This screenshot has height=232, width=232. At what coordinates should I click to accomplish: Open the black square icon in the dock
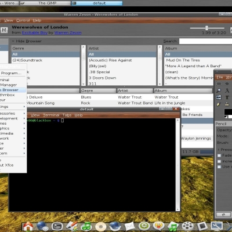[202, 226]
